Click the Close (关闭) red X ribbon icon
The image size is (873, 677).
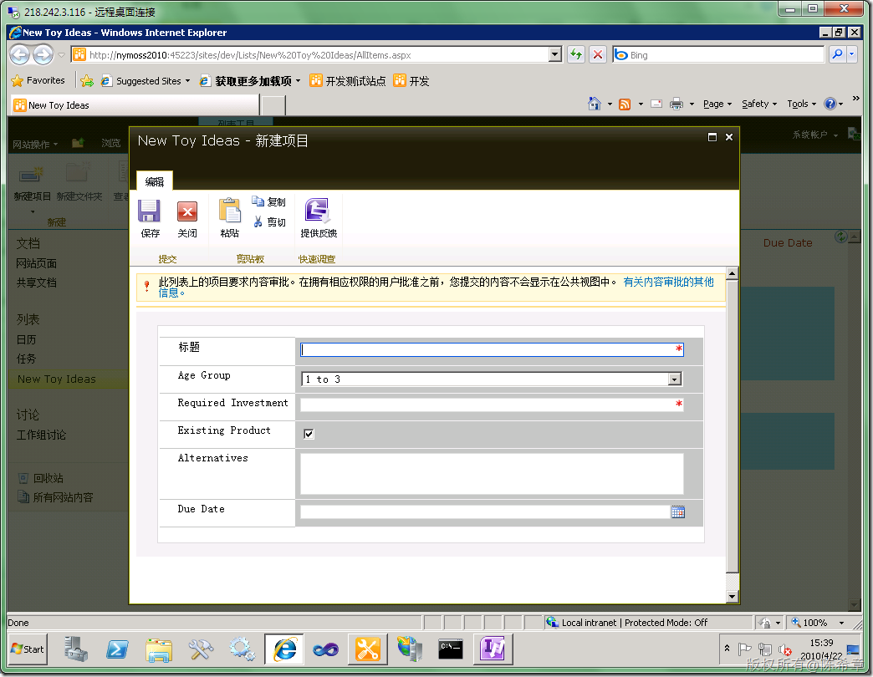click(187, 211)
